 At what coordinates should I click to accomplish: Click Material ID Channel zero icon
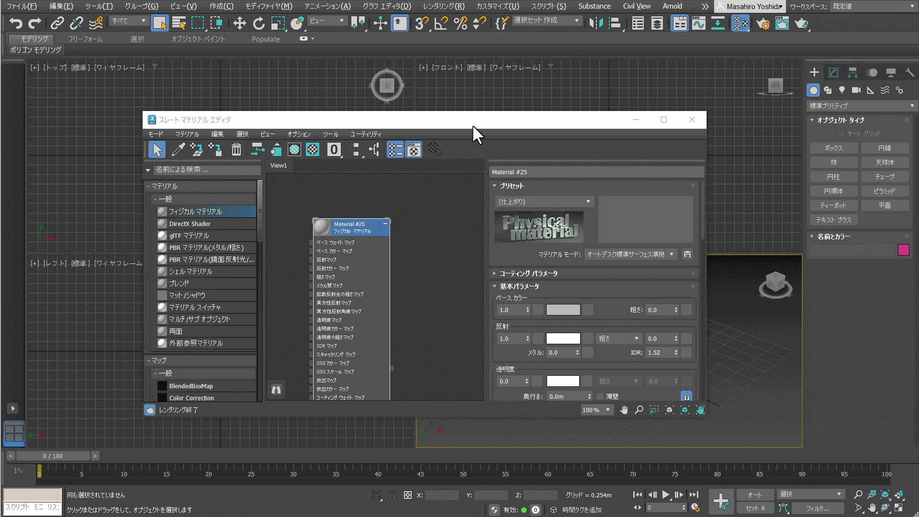point(334,150)
